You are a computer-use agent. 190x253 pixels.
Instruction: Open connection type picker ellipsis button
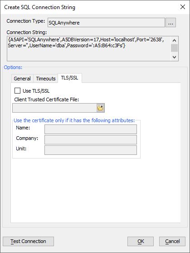coord(171,23)
